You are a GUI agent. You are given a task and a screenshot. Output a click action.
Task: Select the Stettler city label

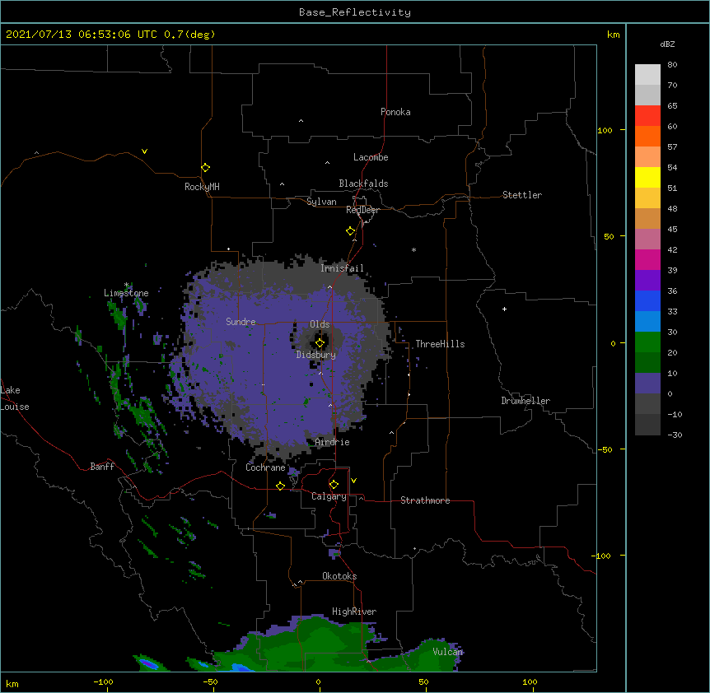click(522, 195)
